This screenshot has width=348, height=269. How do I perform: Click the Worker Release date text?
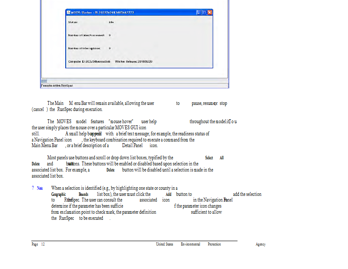point(134,62)
